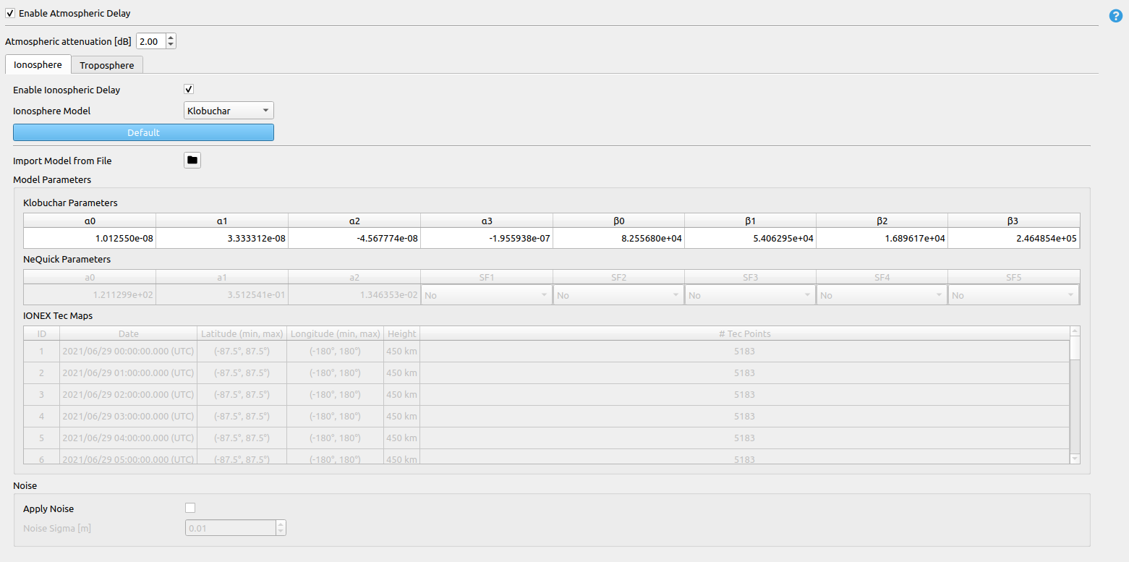Select the Ionosphere tab
The width and height of the screenshot is (1129, 562).
click(x=38, y=65)
